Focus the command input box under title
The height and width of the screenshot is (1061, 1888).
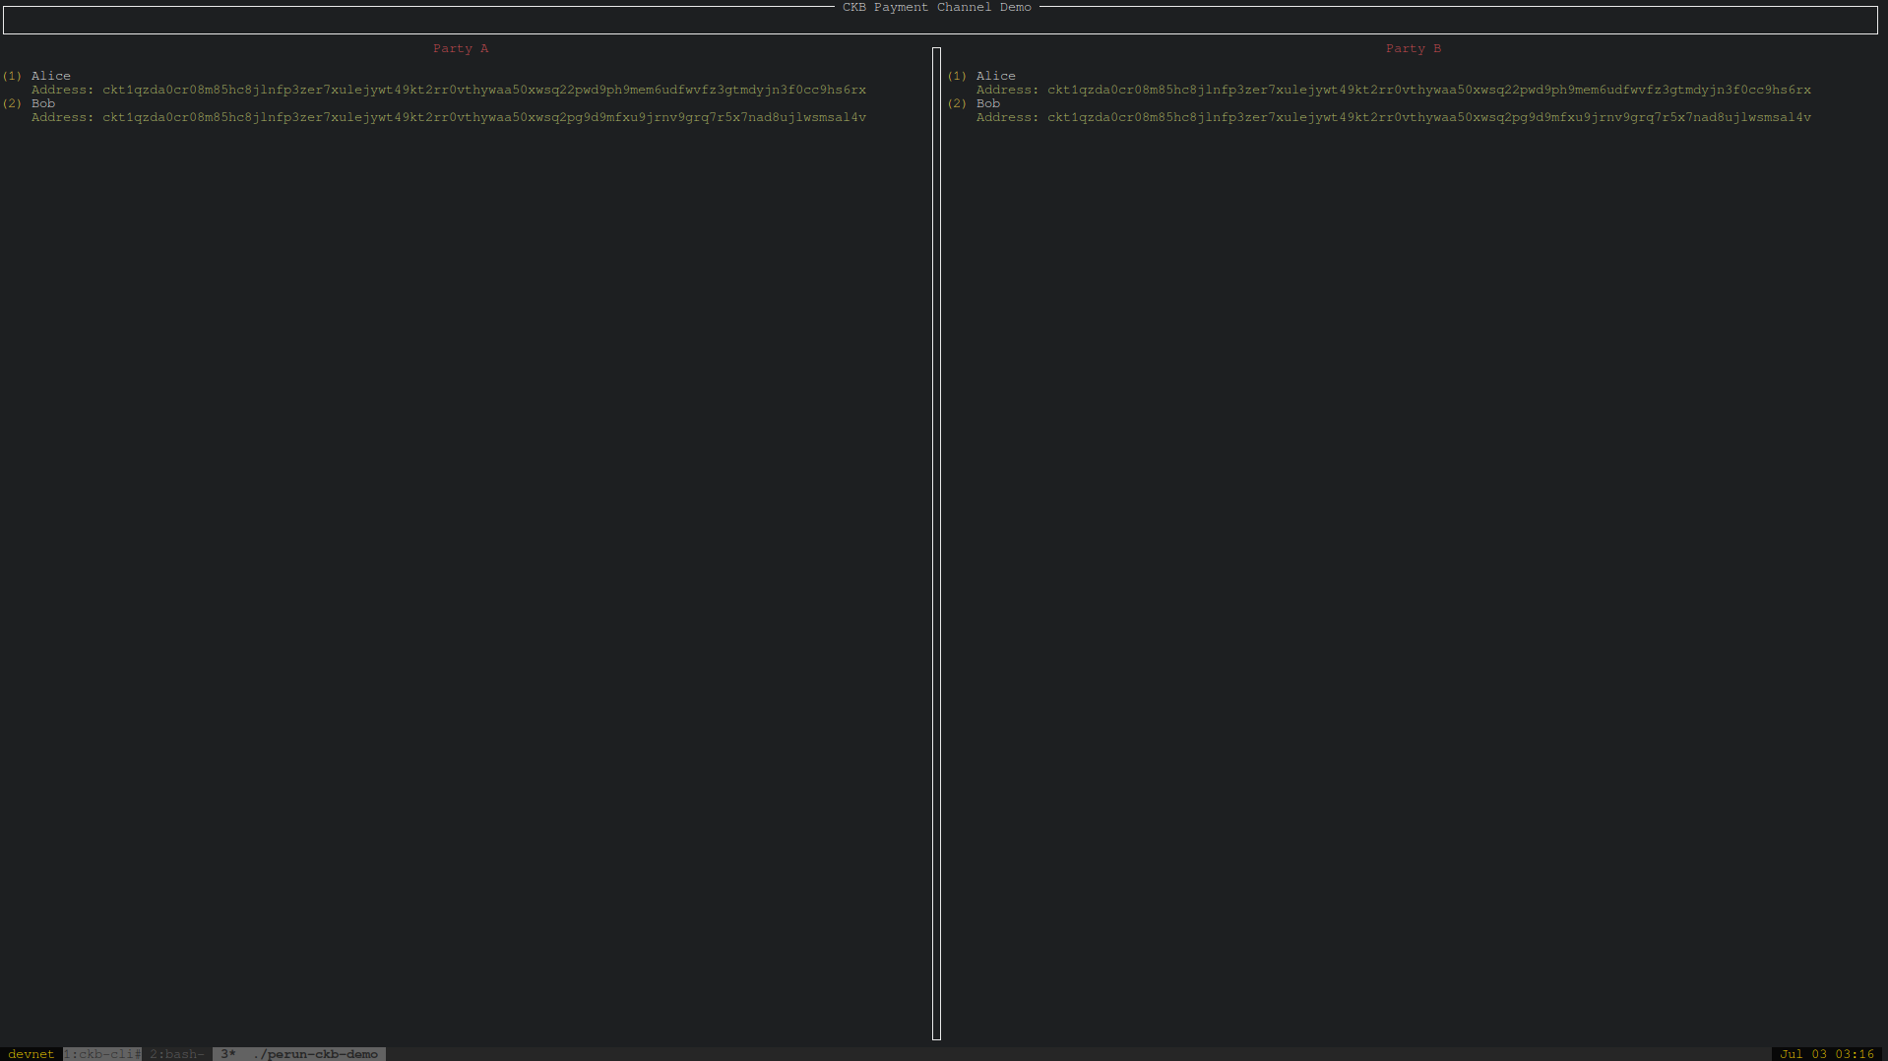pyautogui.click(x=941, y=21)
